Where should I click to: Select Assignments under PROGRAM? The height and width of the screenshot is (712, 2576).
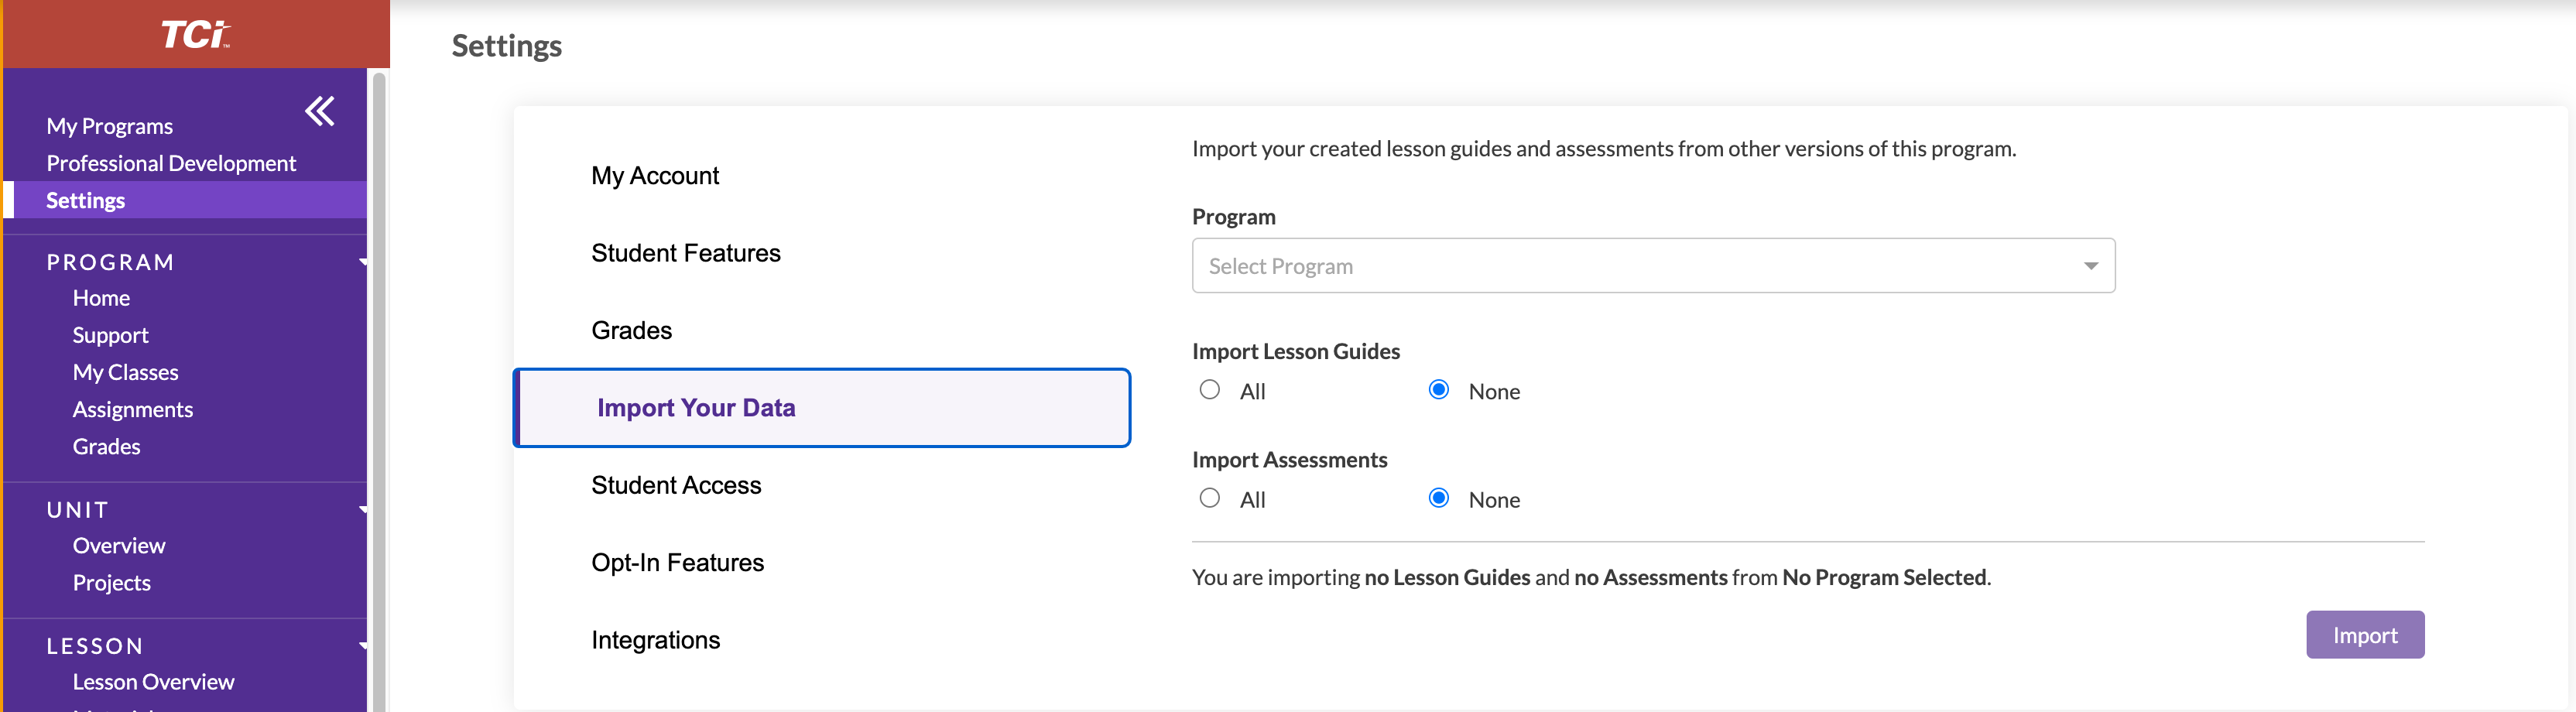click(x=133, y=408)
